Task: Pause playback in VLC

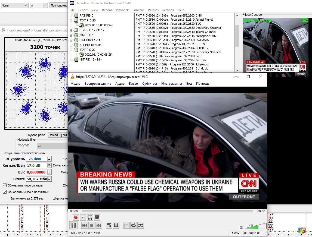Action: 73,225
